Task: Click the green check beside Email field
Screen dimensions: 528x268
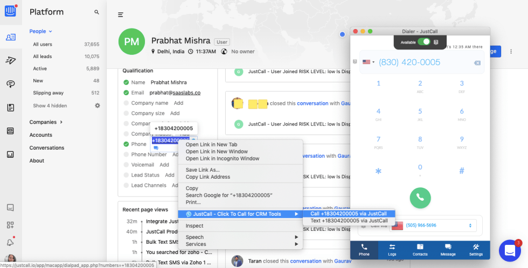Action: 126,93
